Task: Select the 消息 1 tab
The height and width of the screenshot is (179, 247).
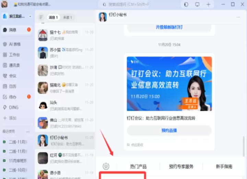Action: click(x=53, y=17)
